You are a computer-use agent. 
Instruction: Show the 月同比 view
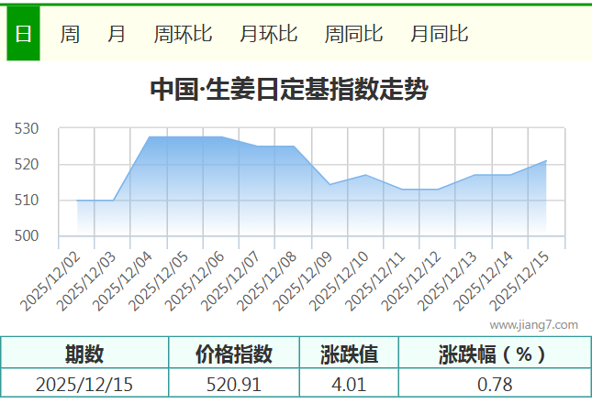click(439, 35)
